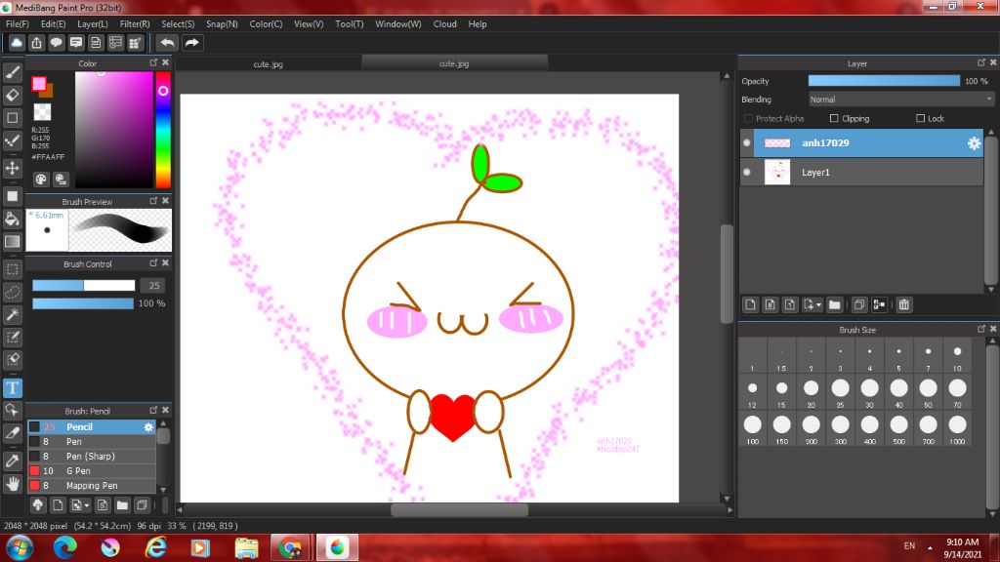Viewport: 1000px width, 562px height.
Task: Click the canvas horizontal scrollbar
Action: (459, 509)
